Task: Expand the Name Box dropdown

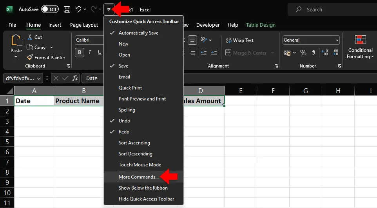Action: pyautogui.click(x=39, y=78)
